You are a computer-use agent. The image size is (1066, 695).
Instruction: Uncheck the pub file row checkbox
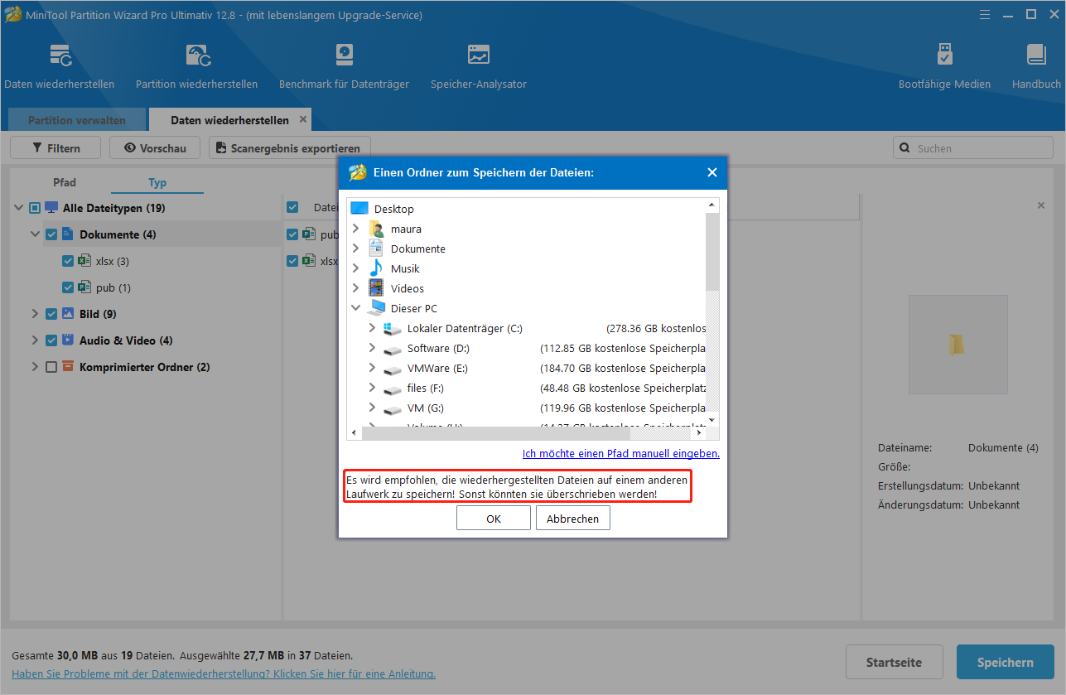(292, 234)
